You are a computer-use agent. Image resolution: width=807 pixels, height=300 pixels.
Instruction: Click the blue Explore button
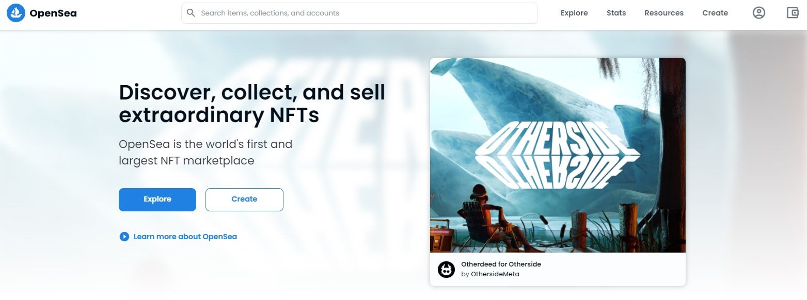coord(157,199)
